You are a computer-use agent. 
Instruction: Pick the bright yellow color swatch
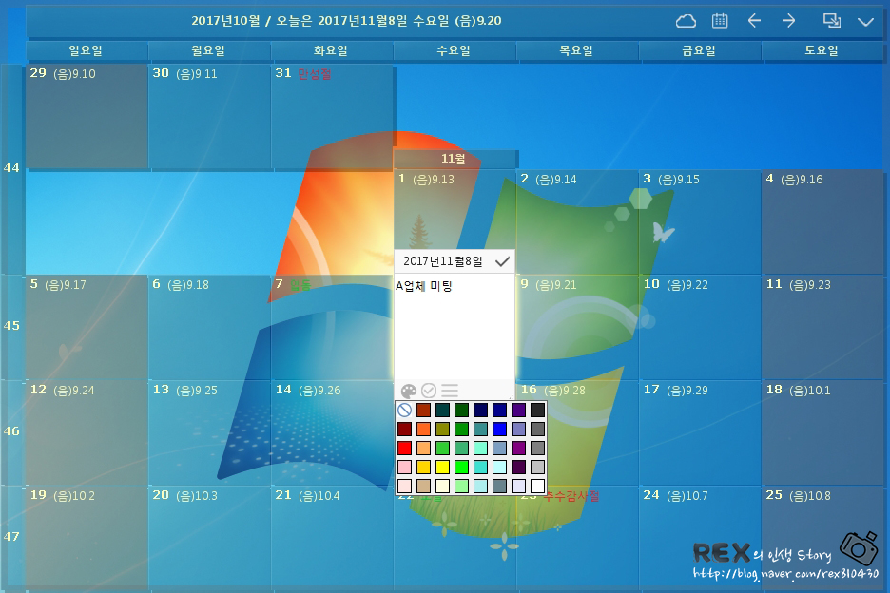pos(442,467)
